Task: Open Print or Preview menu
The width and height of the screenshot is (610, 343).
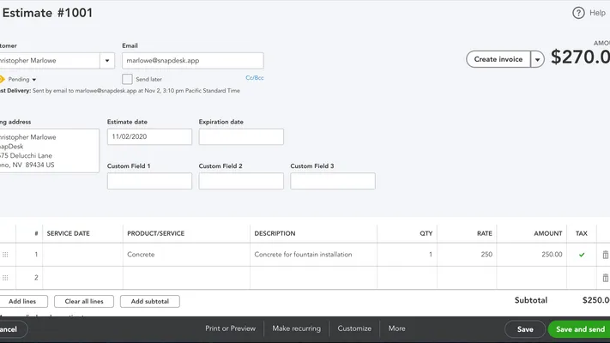Action: tap(230, 328)
